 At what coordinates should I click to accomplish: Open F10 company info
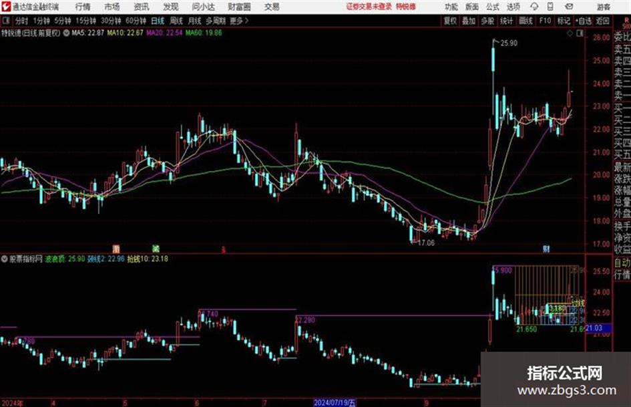tap(545, 21)
